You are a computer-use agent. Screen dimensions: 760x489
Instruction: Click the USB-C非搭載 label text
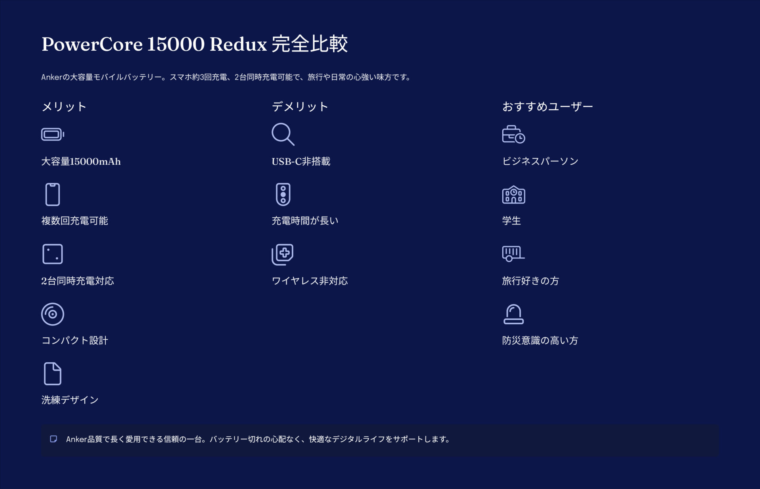(x=301, y=161)
